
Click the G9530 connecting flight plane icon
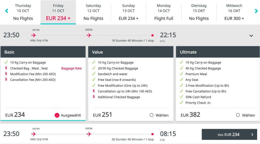click(89, 35)
